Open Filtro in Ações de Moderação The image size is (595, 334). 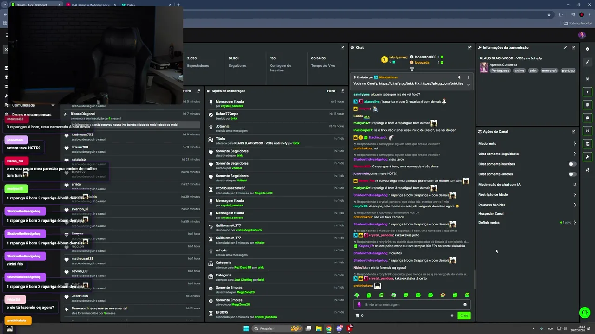[x=331, y=91]
